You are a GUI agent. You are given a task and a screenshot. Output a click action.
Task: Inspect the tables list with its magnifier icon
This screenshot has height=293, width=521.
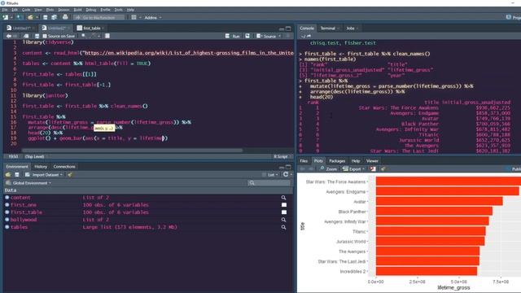(x=283, y=227)
